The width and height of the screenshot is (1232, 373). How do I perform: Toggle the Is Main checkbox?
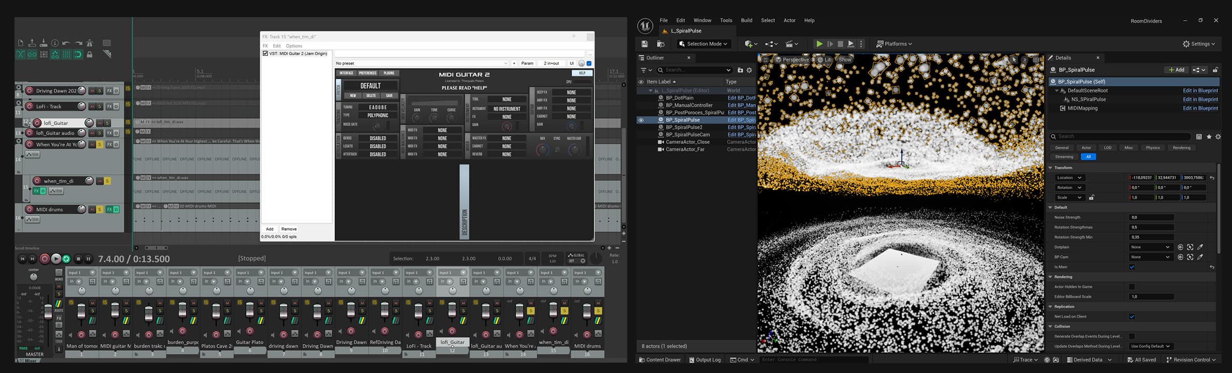[1132, 267]
